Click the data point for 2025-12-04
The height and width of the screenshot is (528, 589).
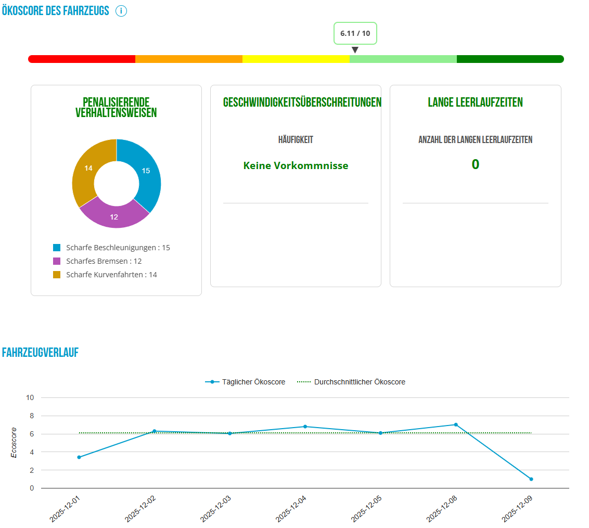305,427
